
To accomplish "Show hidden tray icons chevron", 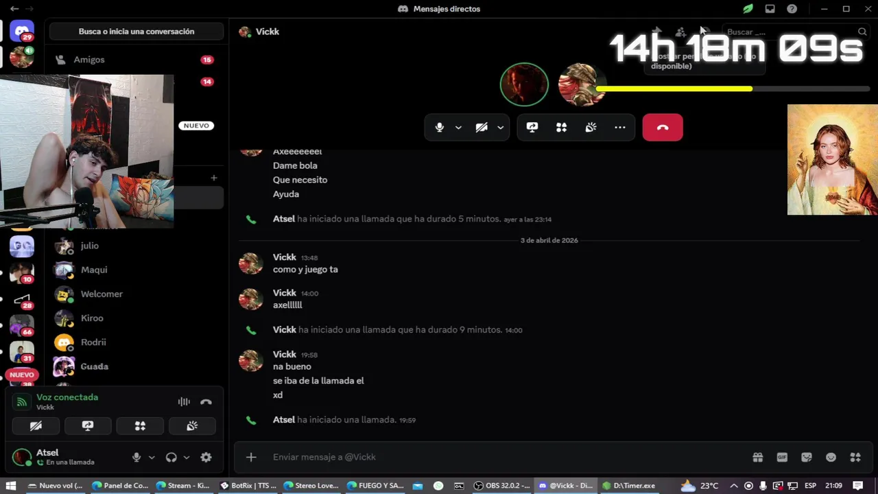I will (734, 486).
